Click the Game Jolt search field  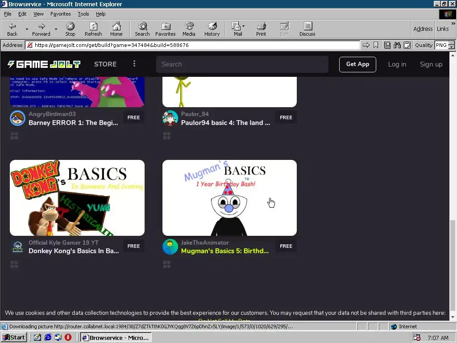pos(242,64)
